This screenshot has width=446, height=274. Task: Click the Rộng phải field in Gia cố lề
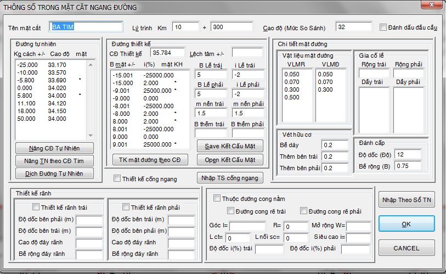[409, 73]
